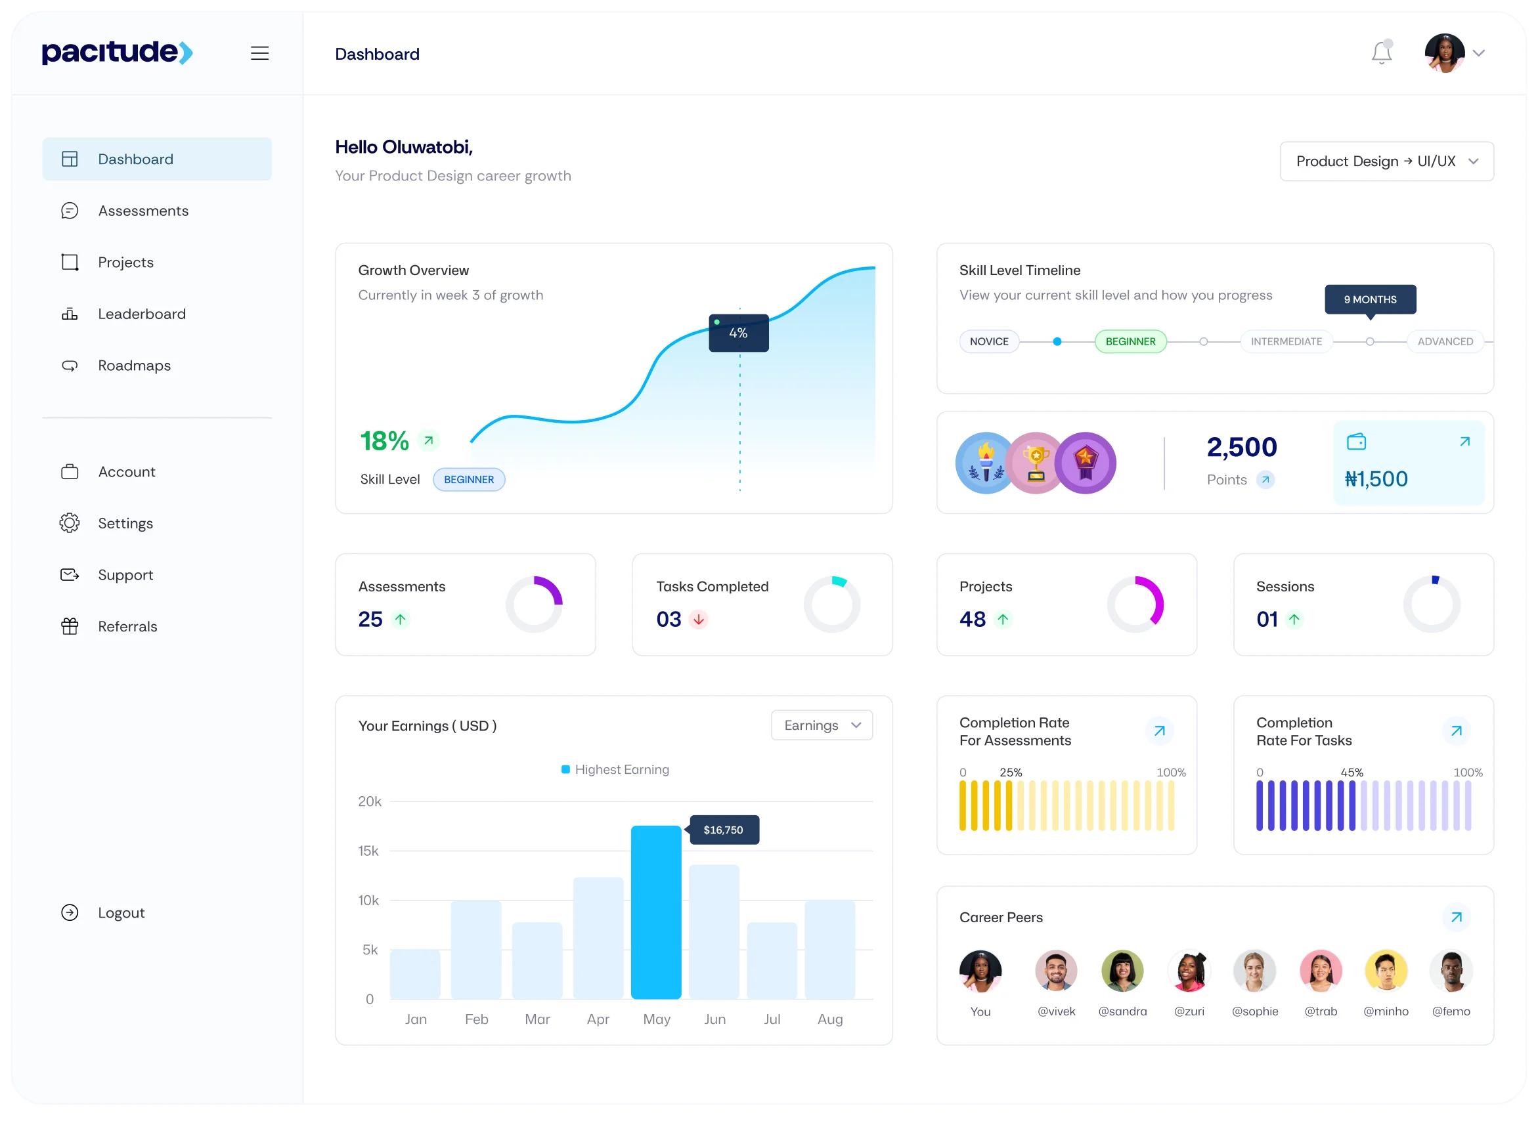Open the wallet balance card arrow
Viewport: 1538px width, 1125px height.
tap(1464, 442)
